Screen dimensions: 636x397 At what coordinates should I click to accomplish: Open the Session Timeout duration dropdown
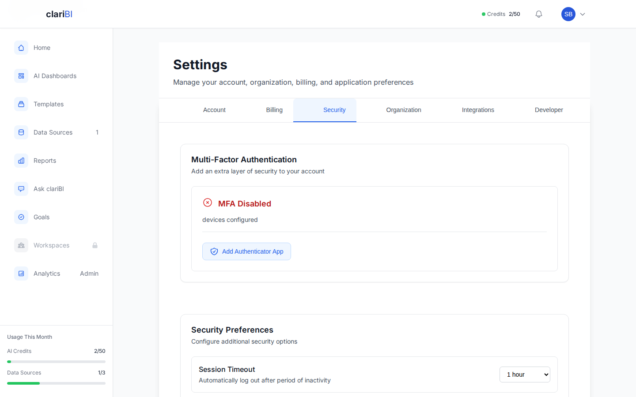click(x=525, y=374)
